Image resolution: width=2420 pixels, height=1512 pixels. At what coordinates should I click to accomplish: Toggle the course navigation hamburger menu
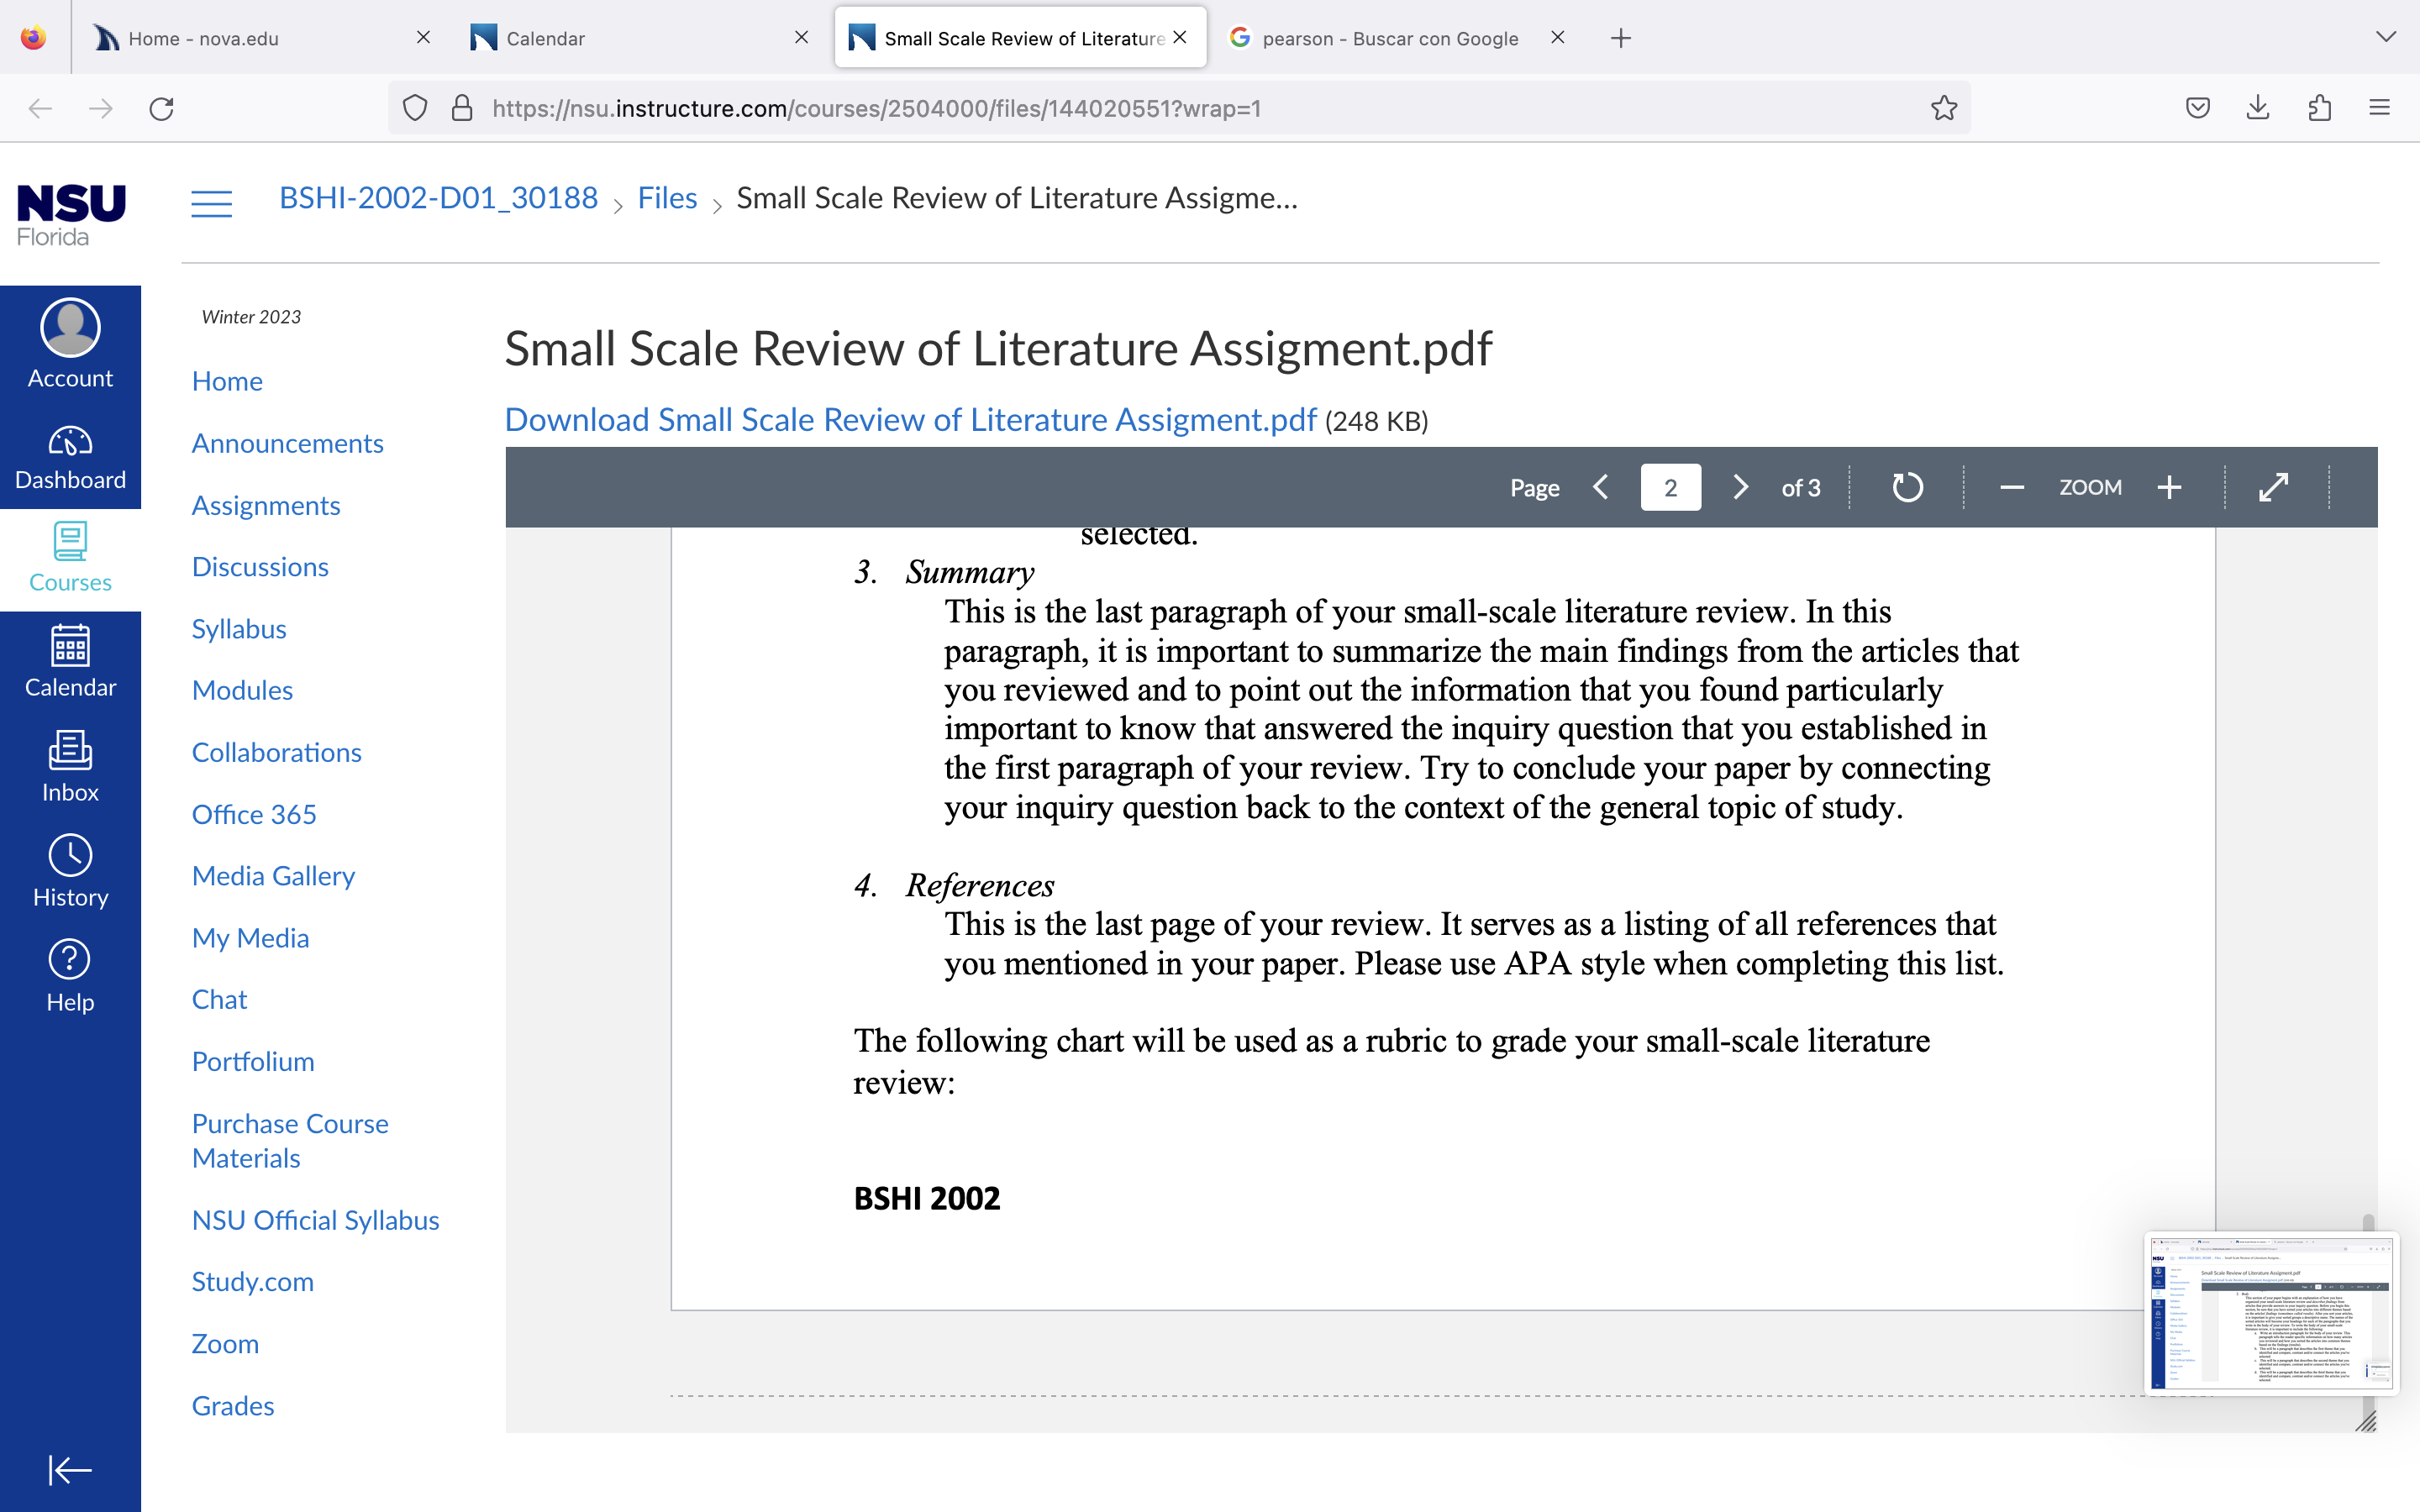tap(212, 203)
